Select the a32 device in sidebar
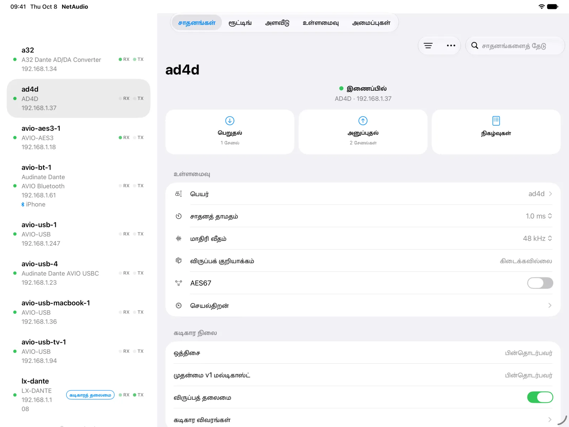Screen dimensions: 569x427 [79, 59]
